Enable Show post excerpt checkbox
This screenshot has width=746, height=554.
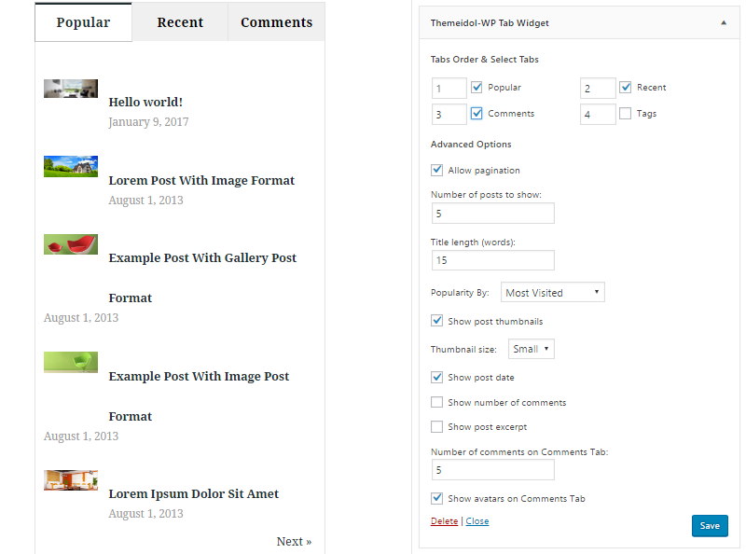pyautogui.click(x=437, y=427)
